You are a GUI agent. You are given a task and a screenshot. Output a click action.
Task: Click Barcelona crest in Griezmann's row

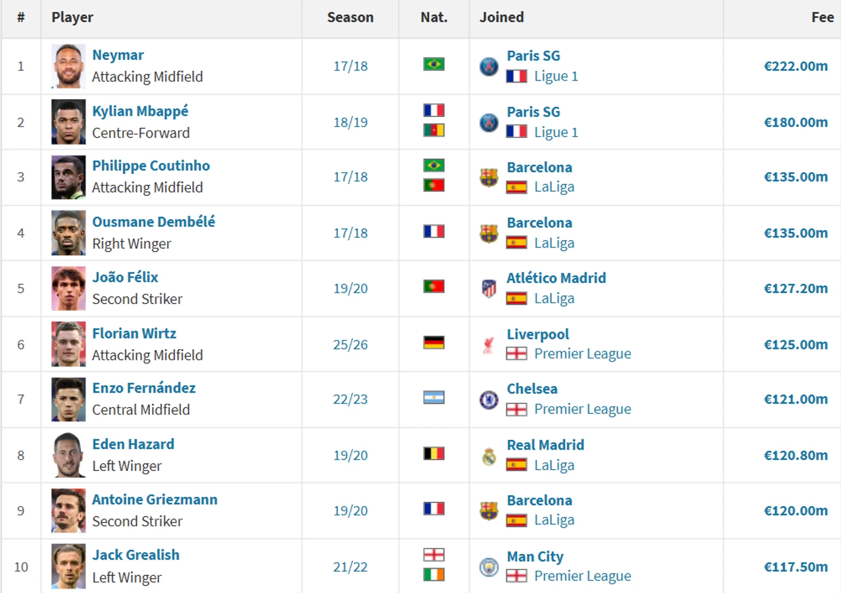point(489,511)
